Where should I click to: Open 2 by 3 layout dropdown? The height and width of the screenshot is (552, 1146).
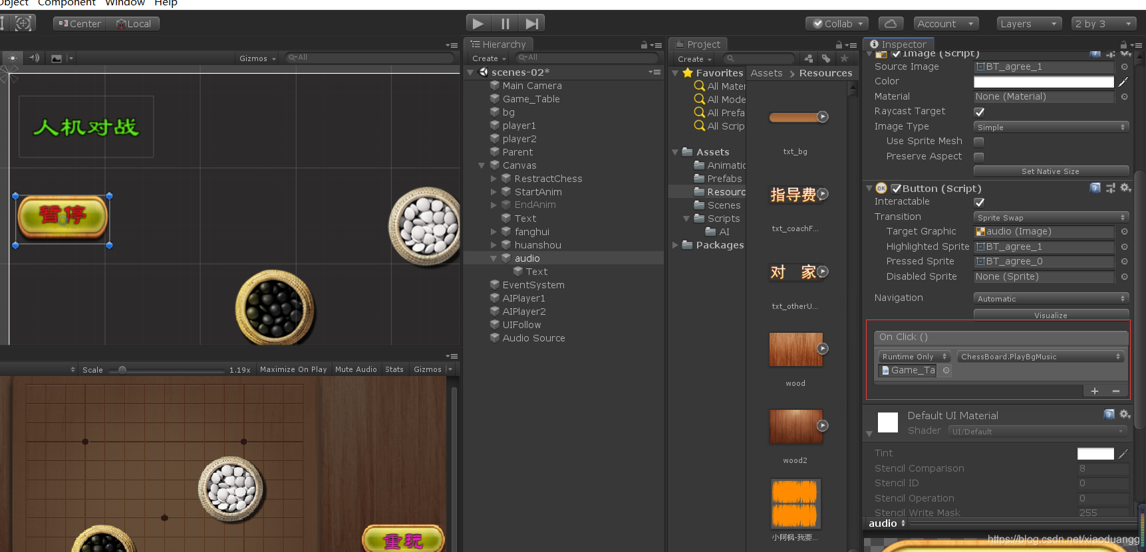tap(1103, 24)
